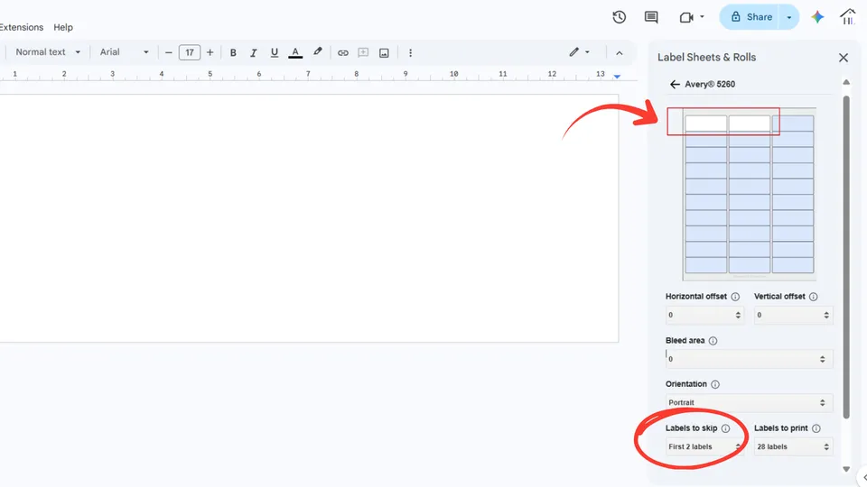
Task: Add comment toolbar icon
Action: pyautogui.click(x=363, y=52)
